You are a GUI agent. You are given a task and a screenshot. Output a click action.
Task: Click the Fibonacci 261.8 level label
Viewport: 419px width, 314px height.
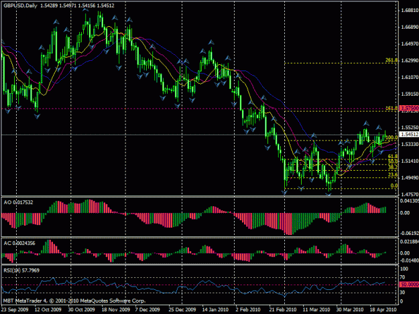point(392,60)
